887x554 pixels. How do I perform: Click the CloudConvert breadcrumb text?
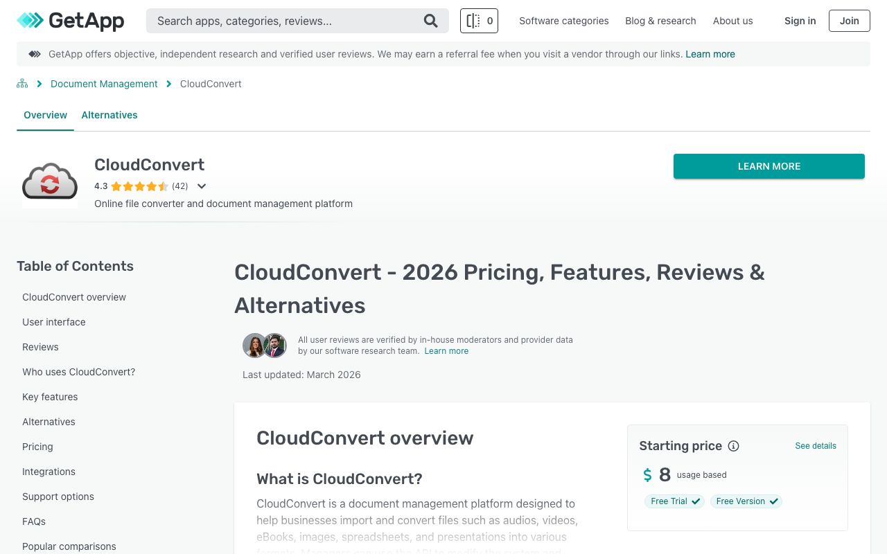pos(211,84)
